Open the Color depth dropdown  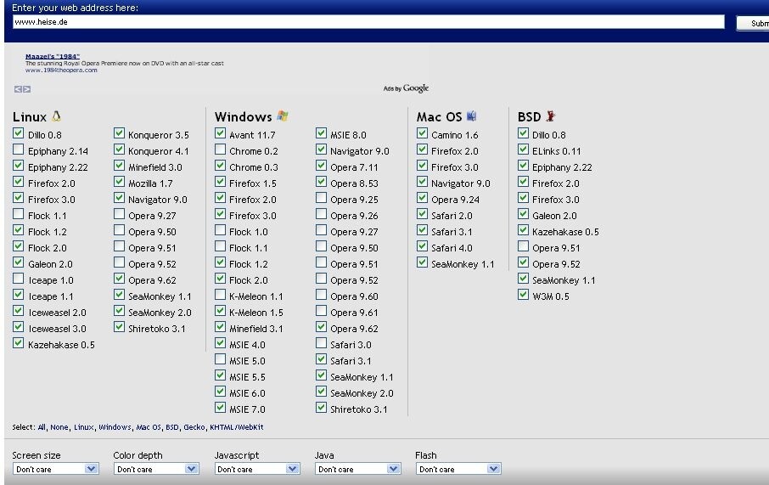pyautogui.click(x=156, y=469)
